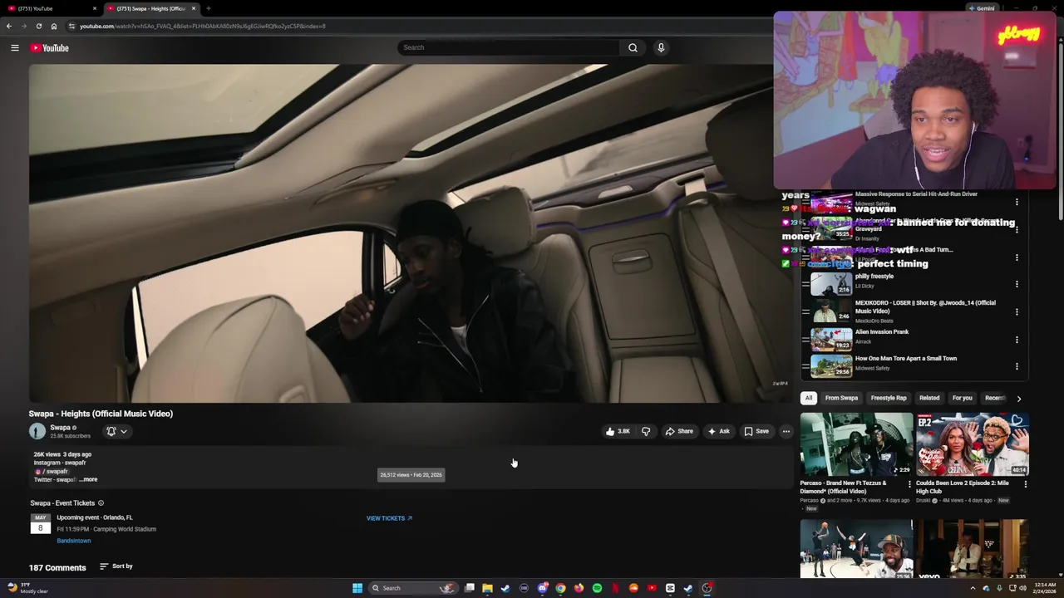Switch to the (3751) YouTube tab

50,8
